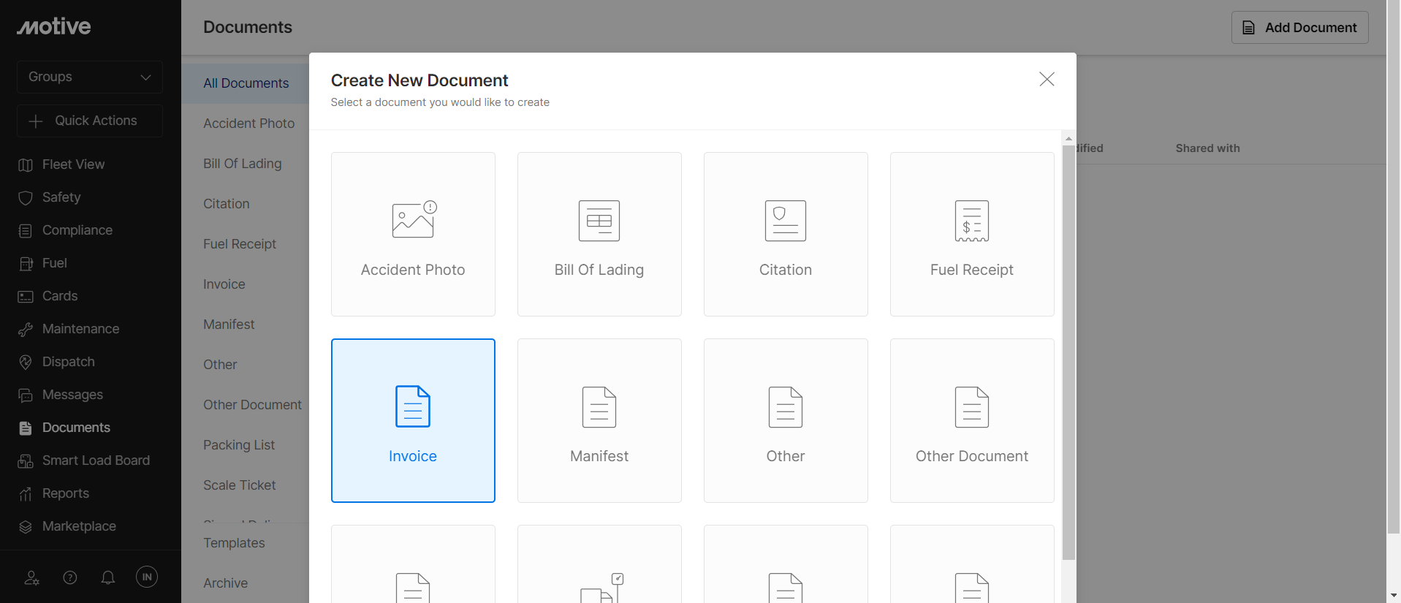Choose Other Document card in dialog
This screenshot has height=603, width=1401.
(972, 420)
